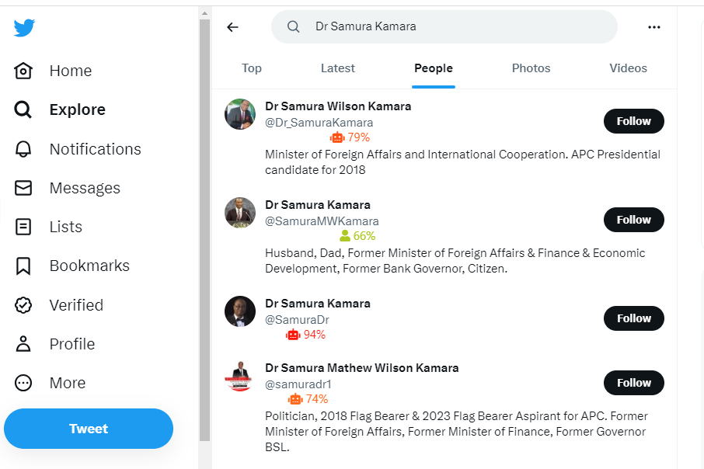Click the Twitter bird logo
The image size is (704, 469).
(24, 28)
